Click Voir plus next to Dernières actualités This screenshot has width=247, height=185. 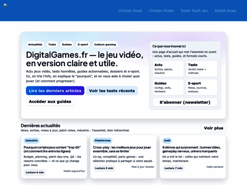click(214, 128)
